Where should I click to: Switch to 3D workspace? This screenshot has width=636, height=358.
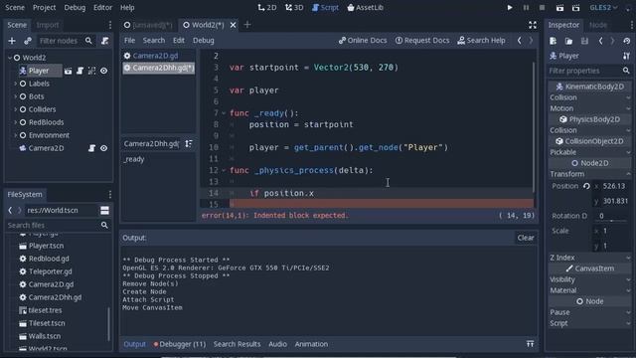click(294, 8)
